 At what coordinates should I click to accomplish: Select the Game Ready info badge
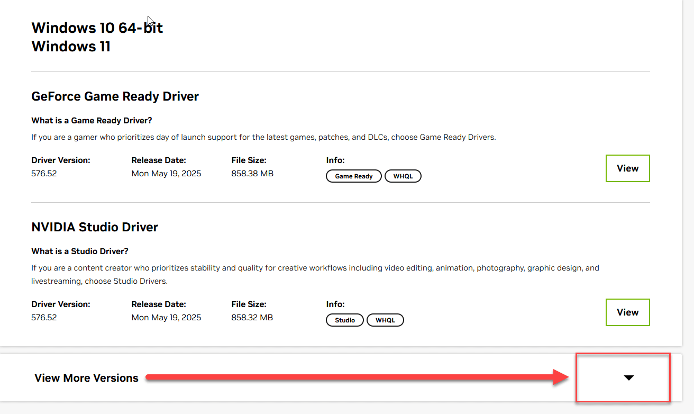(x=353, y=176)
